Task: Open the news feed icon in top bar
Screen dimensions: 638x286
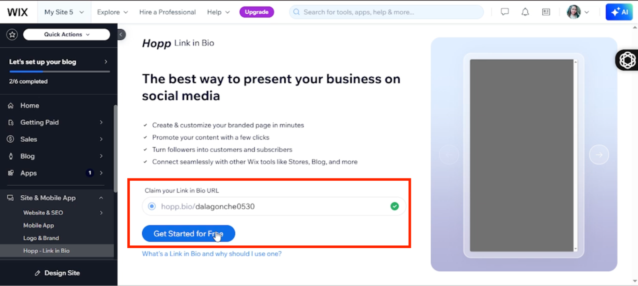Action: pos(546,12)
